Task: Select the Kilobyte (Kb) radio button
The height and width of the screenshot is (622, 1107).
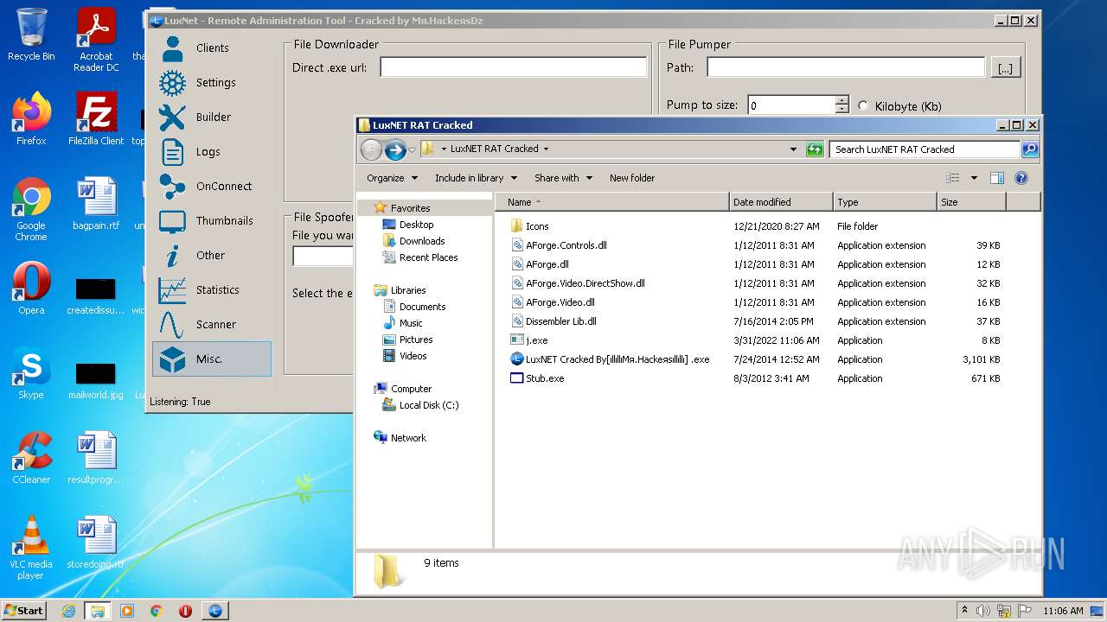Action: tap(863, 106)
